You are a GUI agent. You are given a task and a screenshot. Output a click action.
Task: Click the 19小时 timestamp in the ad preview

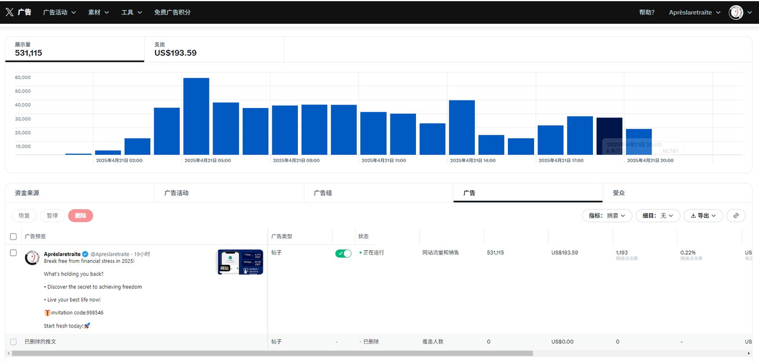point(142,254)
